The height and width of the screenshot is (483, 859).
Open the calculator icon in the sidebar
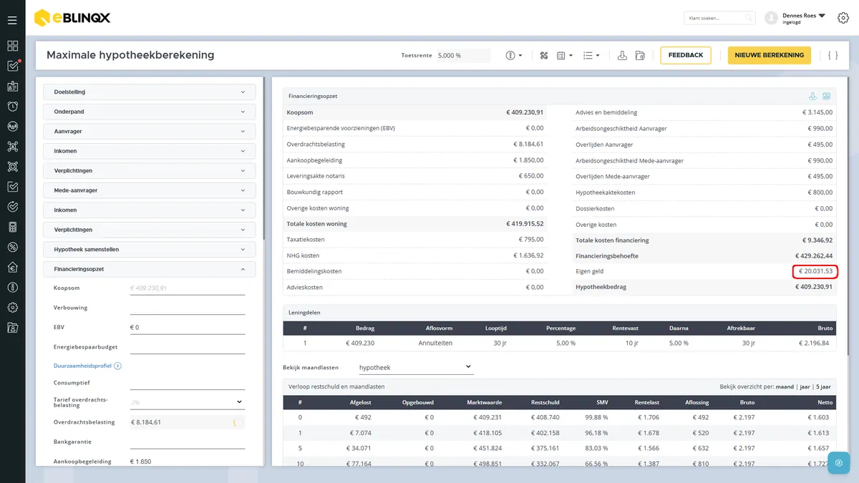tap(12, 227)
